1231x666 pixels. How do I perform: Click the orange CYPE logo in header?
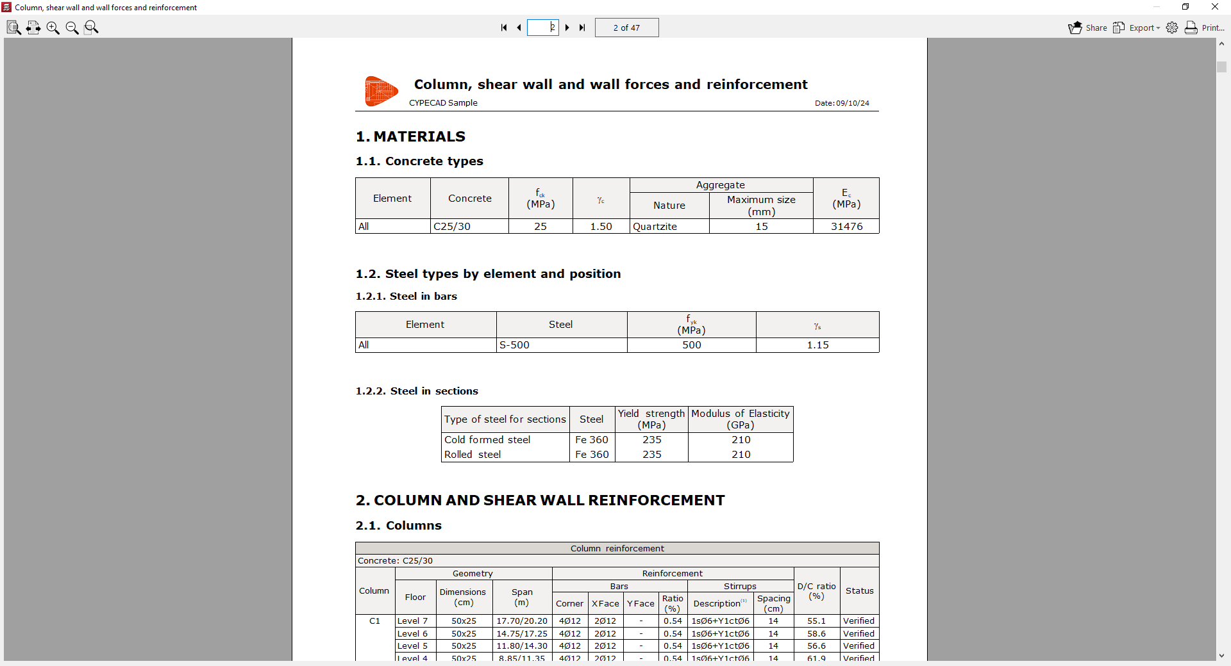(381, 91)
